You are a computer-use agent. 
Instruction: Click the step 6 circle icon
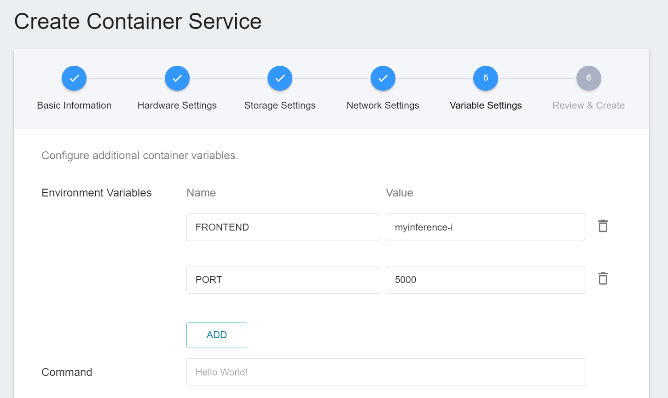point(588,78)
